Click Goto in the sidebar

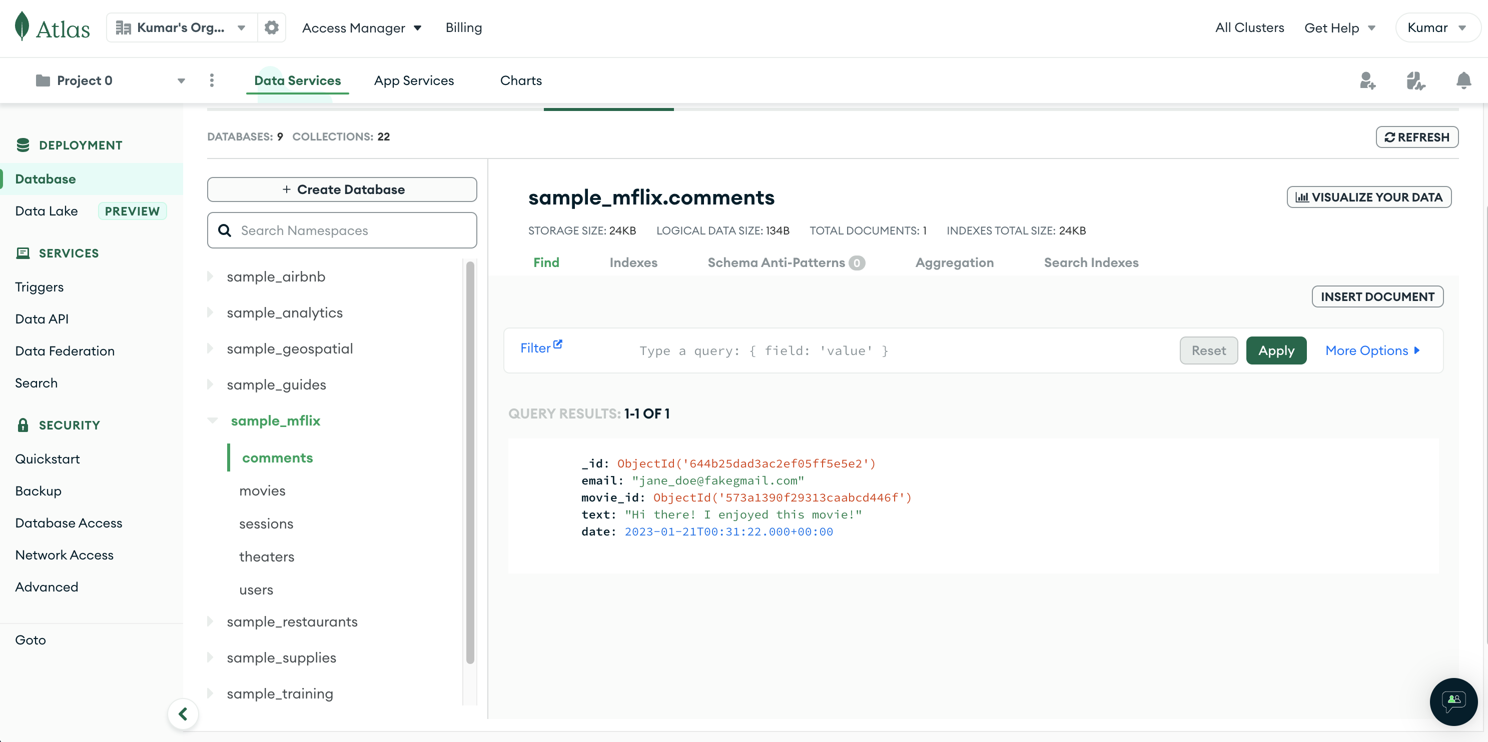coord(30,640)
